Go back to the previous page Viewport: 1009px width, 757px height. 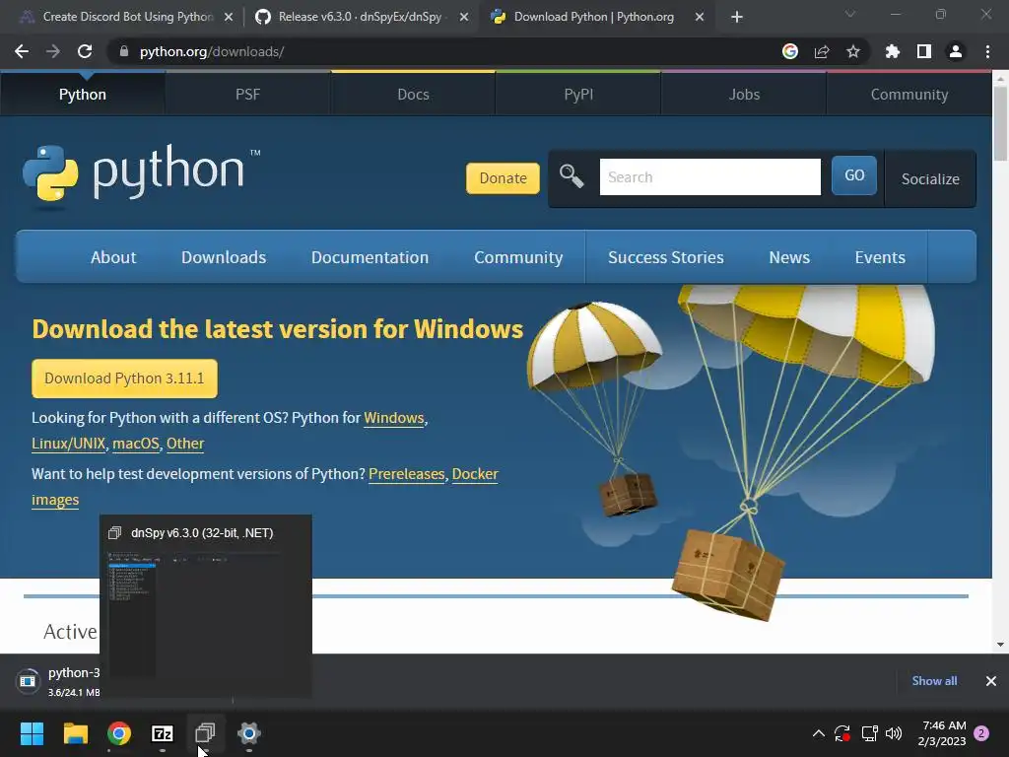[22, 51]
